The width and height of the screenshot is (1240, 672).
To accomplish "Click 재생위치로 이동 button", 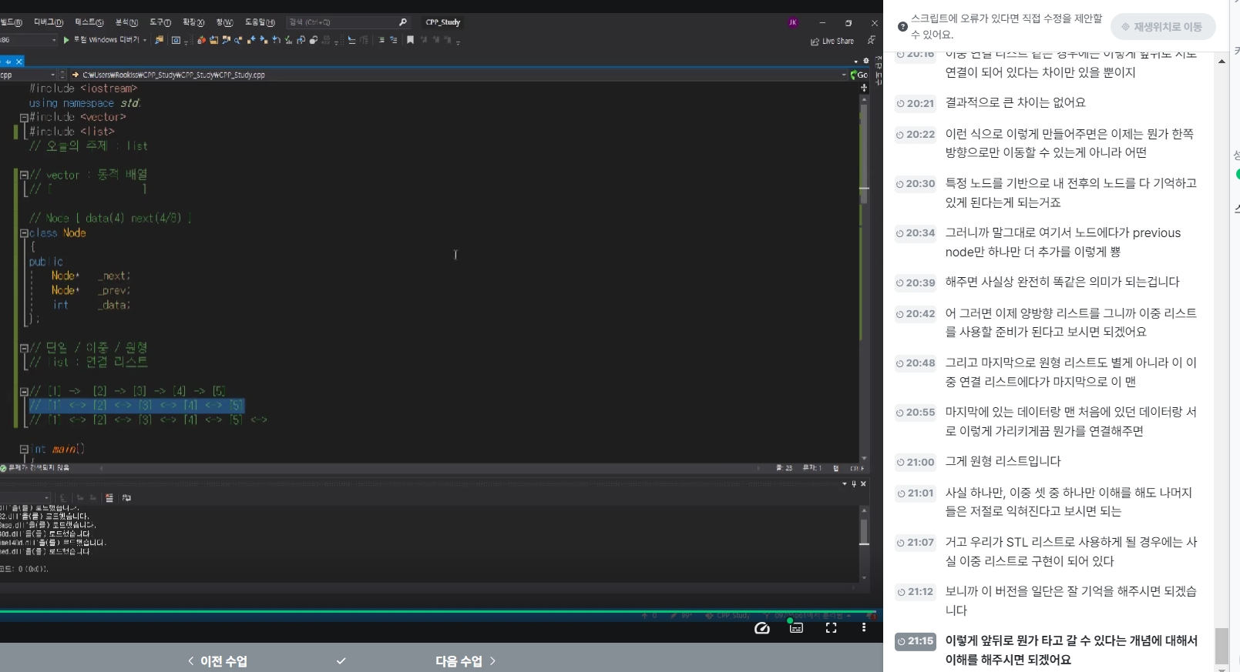I will click(1162, 27).
